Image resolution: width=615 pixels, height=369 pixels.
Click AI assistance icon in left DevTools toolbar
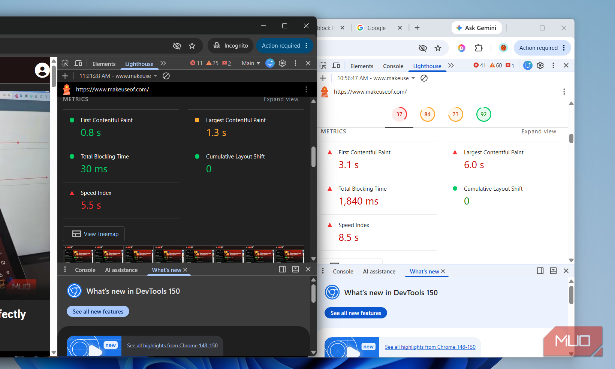[270, 63]
